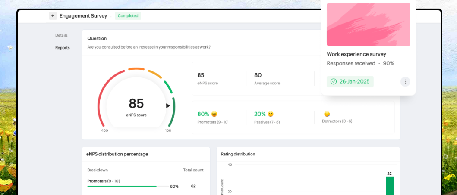
Task: Click the grinning emoji next to 80%
Action: pyautogui.click(x=214, y=114)
